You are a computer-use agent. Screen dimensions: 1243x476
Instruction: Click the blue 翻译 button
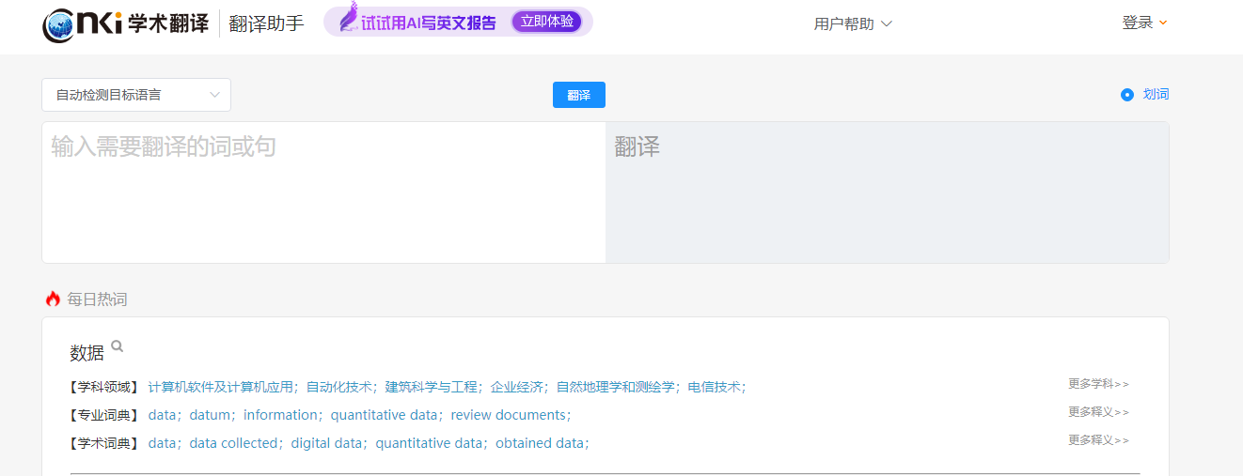(x=579, y=95)
